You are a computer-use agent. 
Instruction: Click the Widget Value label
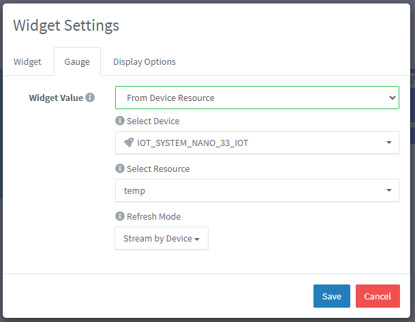click(x=56, y=98)
